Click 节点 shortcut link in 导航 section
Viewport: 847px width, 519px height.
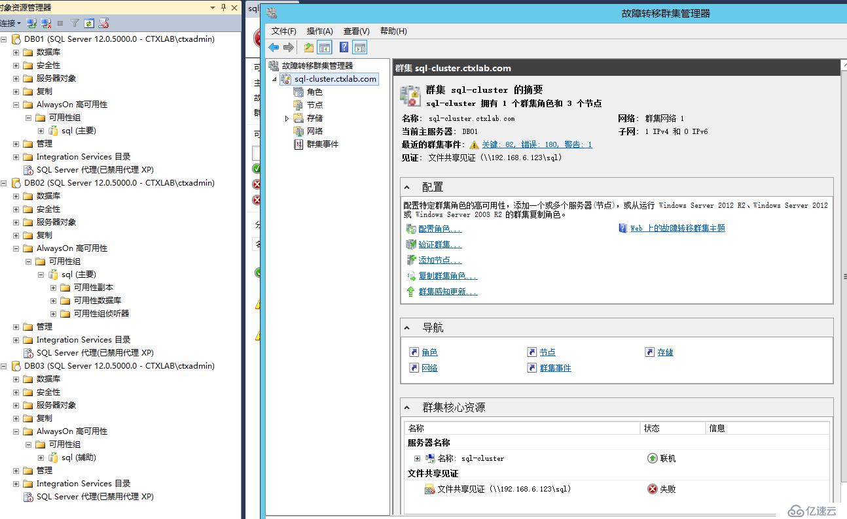(x=547, y=352)
